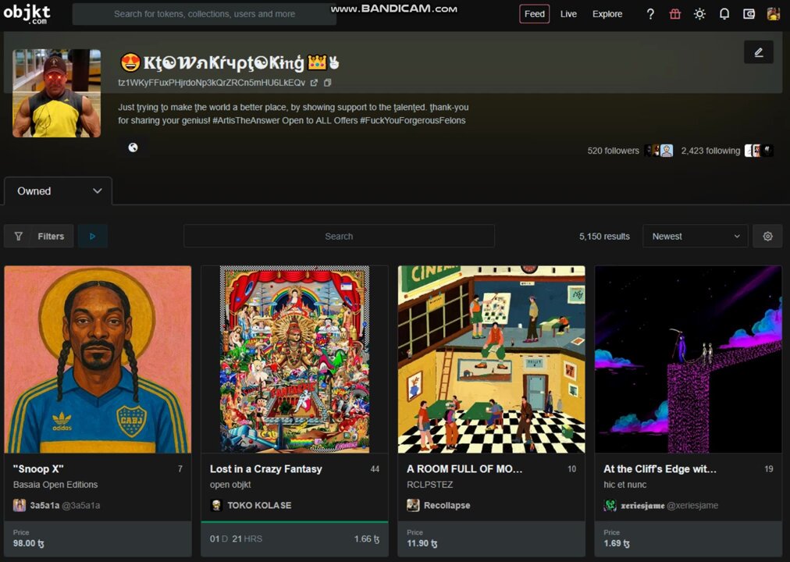
Task: Click the TOKO KOLASE creator name
Action: (259, 505)
